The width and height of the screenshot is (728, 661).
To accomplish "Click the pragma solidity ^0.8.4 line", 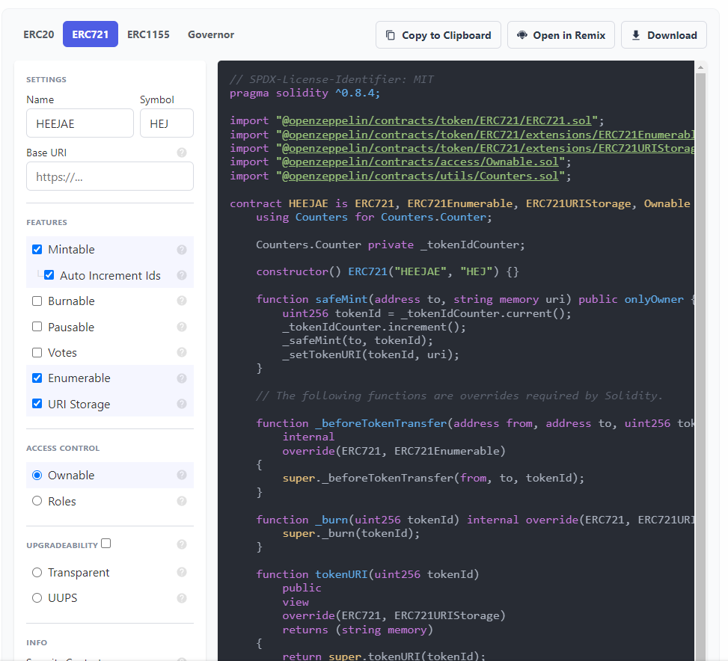I will click(x=305, y=93).
